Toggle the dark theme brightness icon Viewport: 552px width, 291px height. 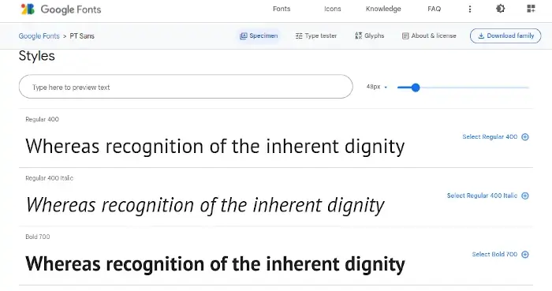click(500, 9)
